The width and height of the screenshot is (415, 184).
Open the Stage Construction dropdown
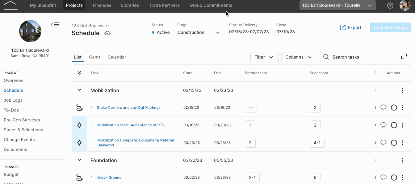tap(199, 32)
